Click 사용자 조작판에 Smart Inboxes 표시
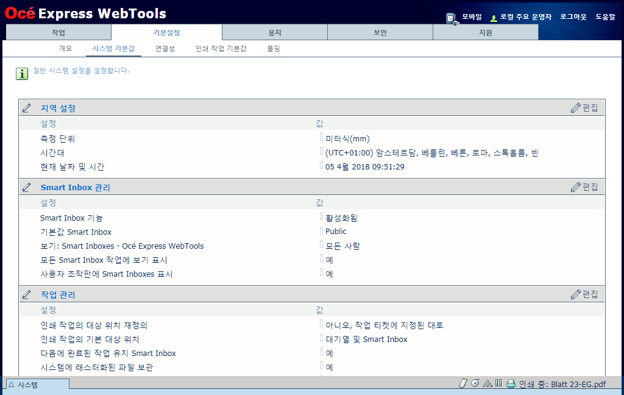This screenshot has width=624, height=395. pyautogui.click(x=106, y=274)
